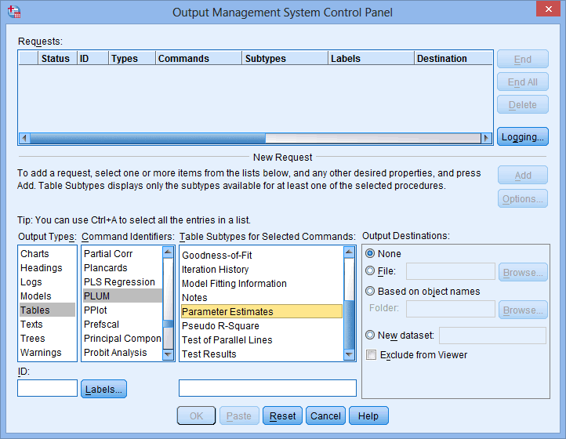Screen dimensions: 566x439
Task: Click the Logging button
Action: click(522, 136)
